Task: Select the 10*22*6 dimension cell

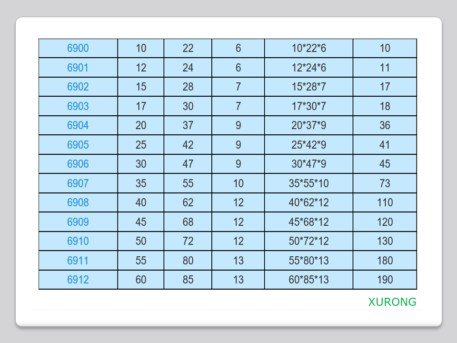Action: pos(308,48)
